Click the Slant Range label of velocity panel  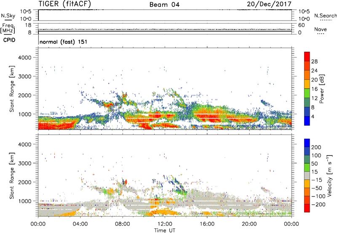(12, 175)
